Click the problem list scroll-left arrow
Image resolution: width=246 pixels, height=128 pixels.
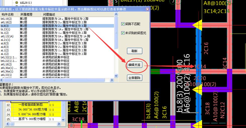[x=2, y=80]
